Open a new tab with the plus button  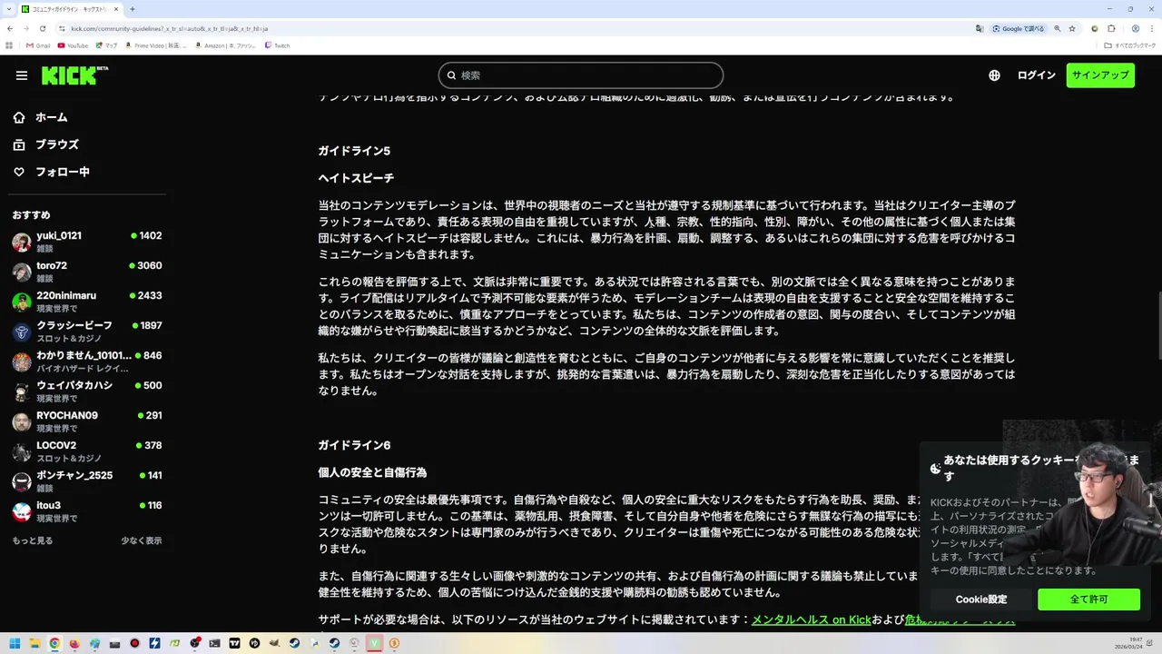(133, 9)
